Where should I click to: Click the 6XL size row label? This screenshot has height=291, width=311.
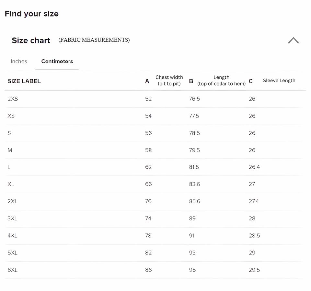coord(12,270)
